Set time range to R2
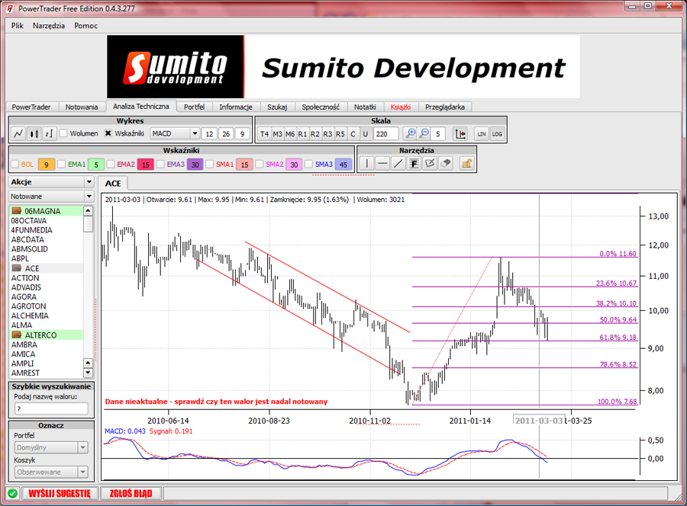The width and height of the screenshot is (687, 506). [315, 134]
